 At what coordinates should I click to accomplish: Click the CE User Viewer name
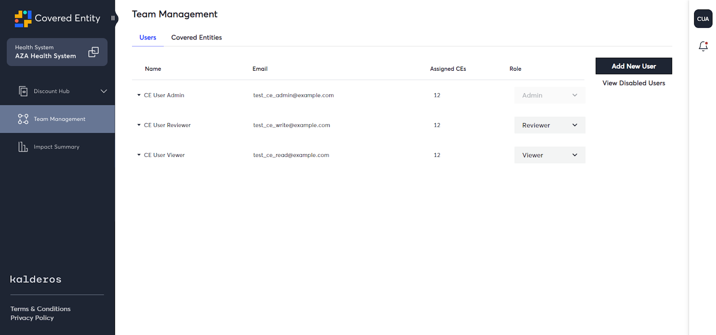(164, 155)
